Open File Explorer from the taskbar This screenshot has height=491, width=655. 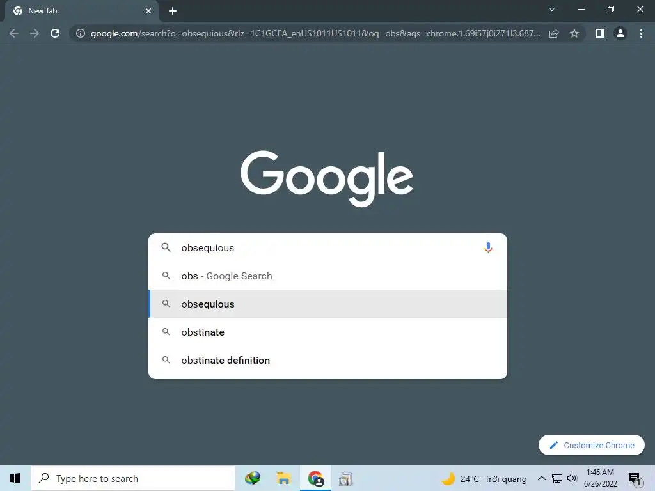click(283, 478)
